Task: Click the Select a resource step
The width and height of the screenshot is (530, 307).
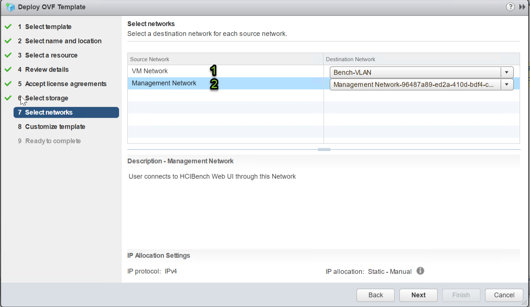Action: [x=51, y=55]
